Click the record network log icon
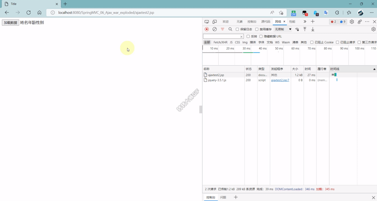The image size is (377, 201). click(x=207, y=29)
